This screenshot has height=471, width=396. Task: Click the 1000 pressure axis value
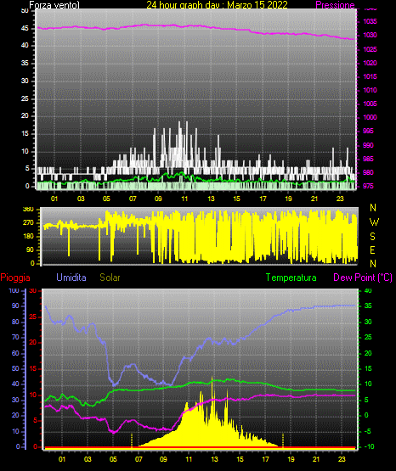(370, 117)
